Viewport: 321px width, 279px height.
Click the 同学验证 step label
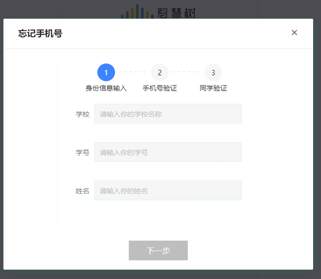coord(213,88)
